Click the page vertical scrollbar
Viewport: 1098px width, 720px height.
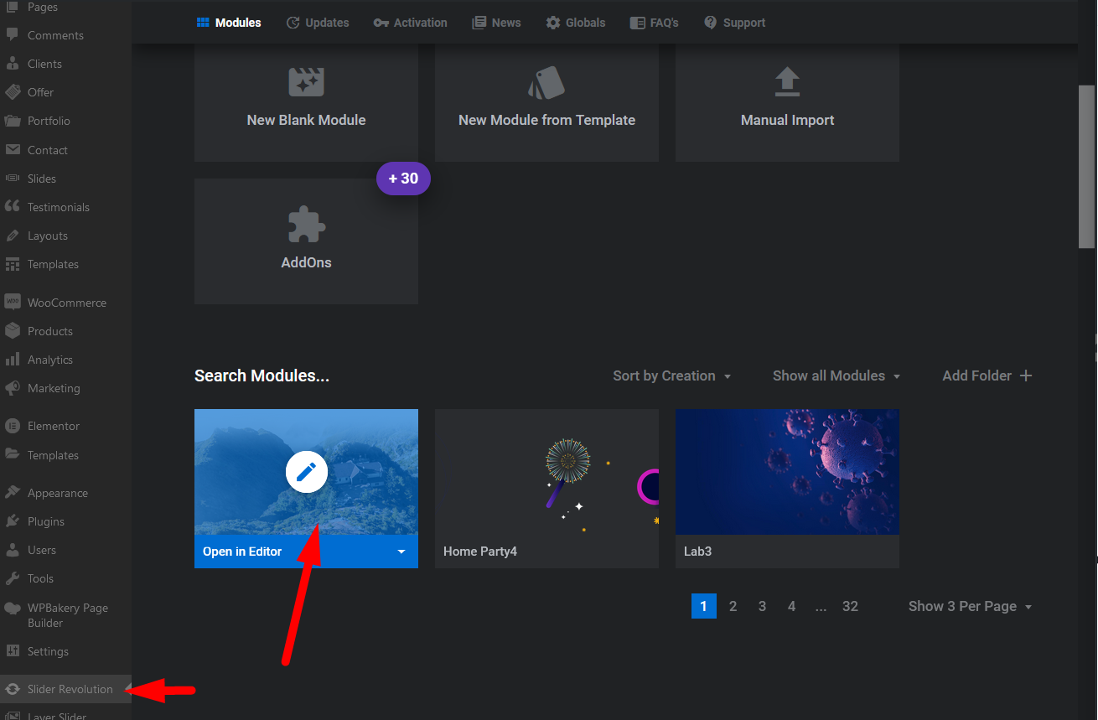tap(1086, 166)
